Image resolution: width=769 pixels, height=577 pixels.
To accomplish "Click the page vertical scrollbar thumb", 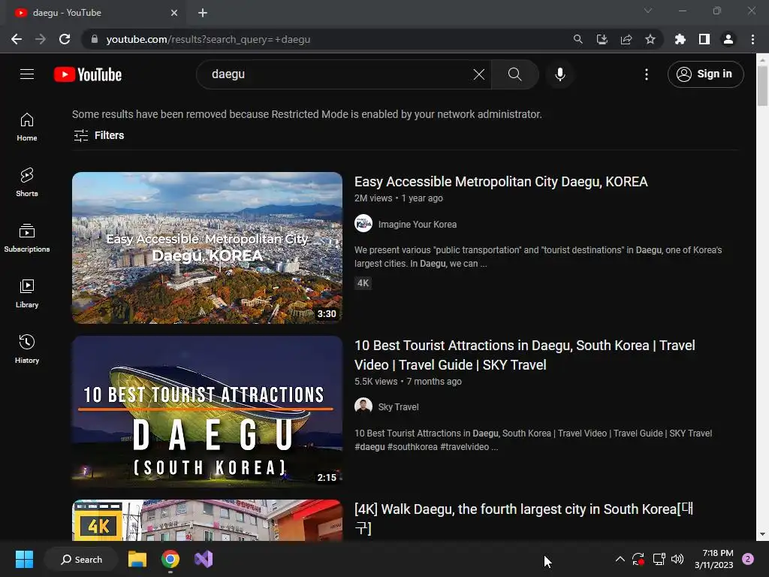I will 762,86.
